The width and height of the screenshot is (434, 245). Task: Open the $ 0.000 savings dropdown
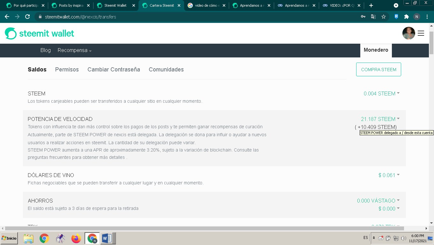[x=389, y=209]
